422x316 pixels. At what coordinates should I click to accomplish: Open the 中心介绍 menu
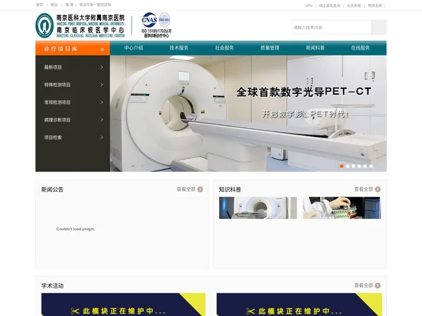point(134,48)
